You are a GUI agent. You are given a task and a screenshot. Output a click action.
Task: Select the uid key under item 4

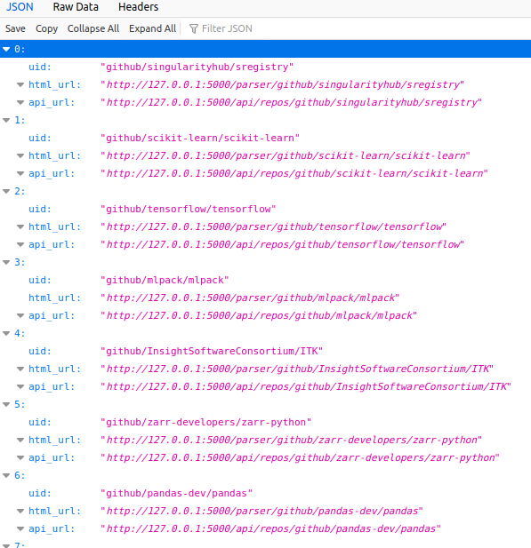coord(40,351)
